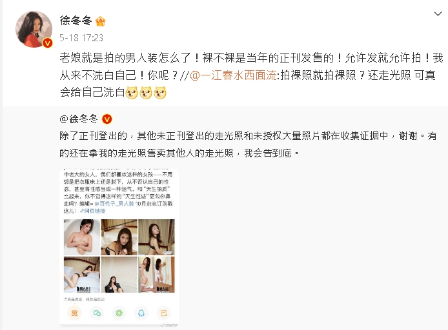Click the 网页链接 web link
The image size is (448, 330).
coord(92,211)
